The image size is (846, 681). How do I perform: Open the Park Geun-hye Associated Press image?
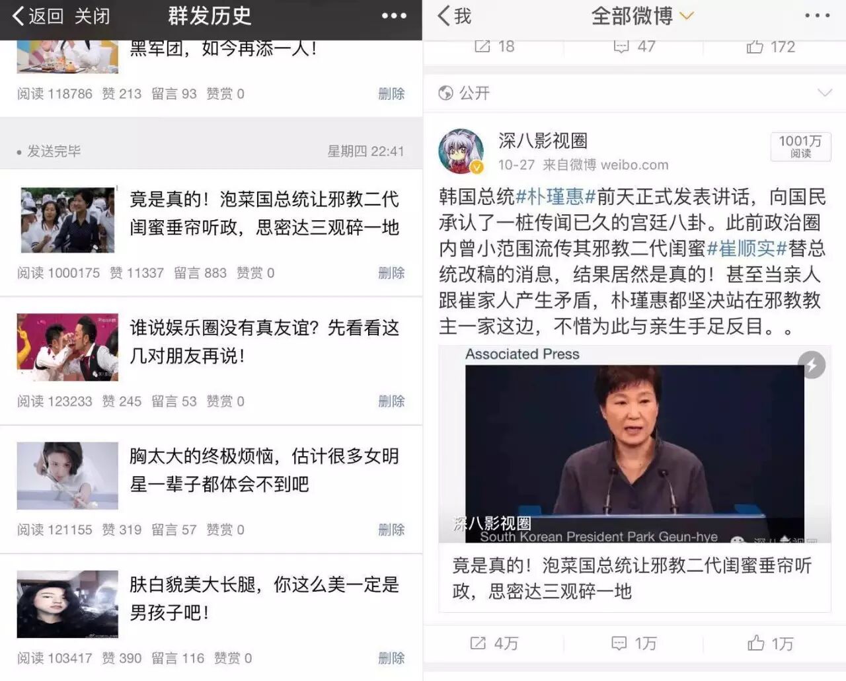634,444
